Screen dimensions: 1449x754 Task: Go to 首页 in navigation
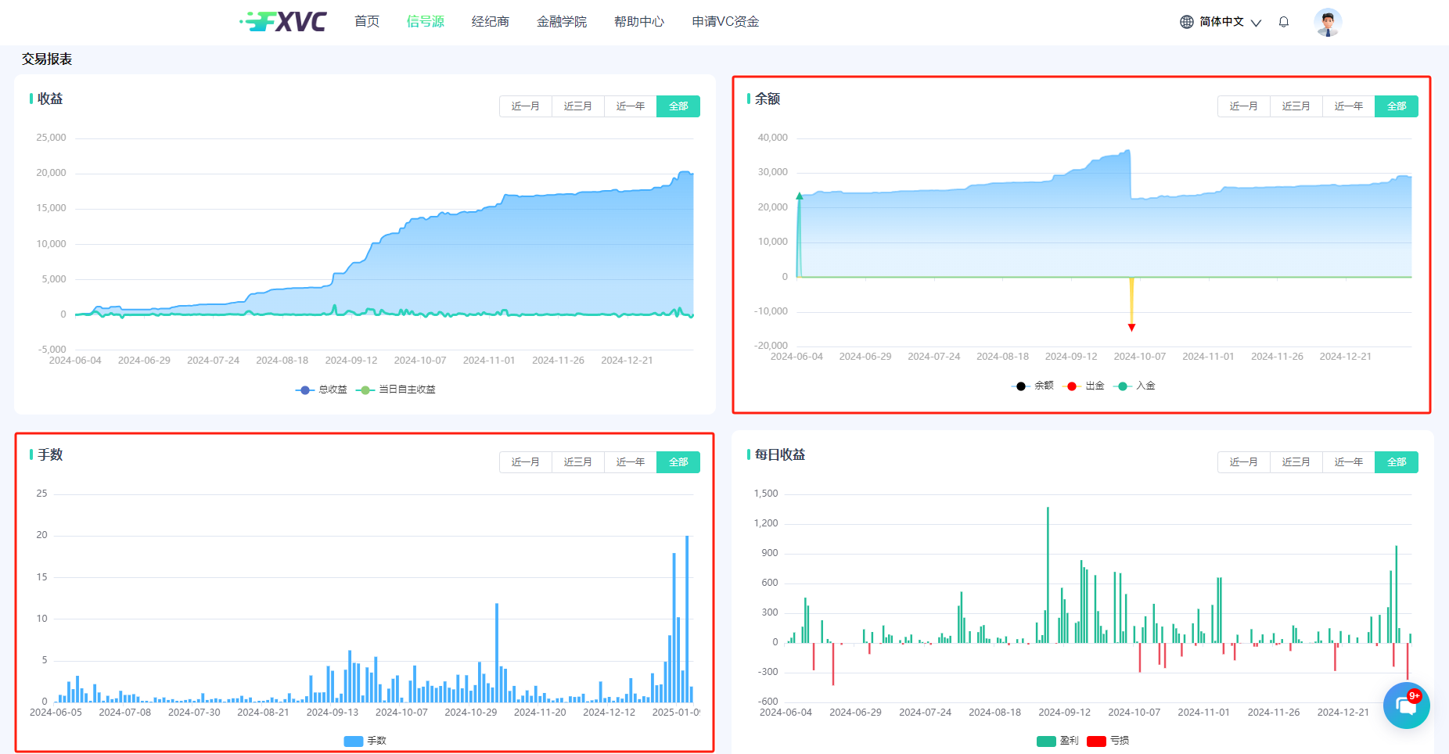[x=367, y=22]
